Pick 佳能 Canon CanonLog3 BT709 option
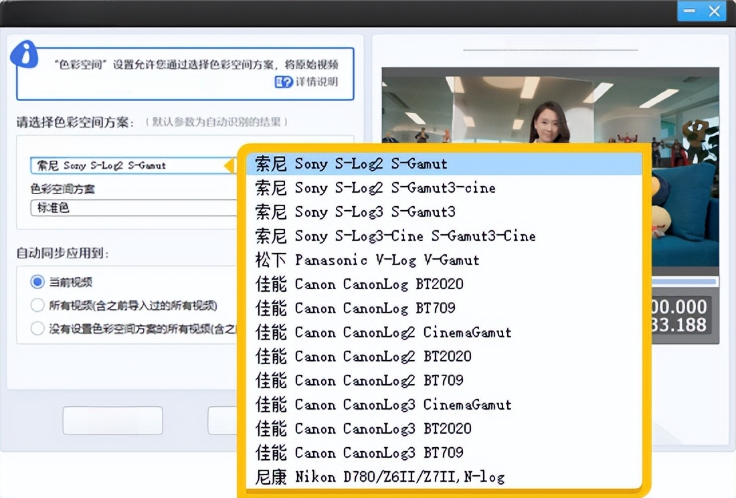The width and height of the screenshot is (736, 498). [444, 452]
